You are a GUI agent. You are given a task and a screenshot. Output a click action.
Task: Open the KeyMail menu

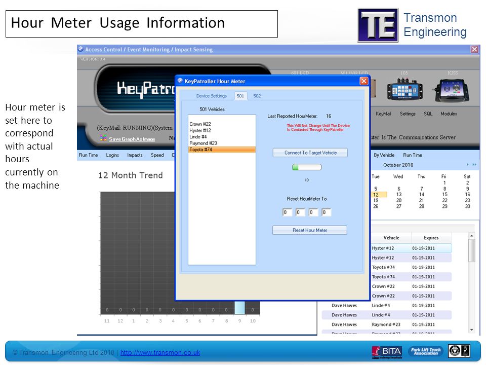[x=383, y=114]
